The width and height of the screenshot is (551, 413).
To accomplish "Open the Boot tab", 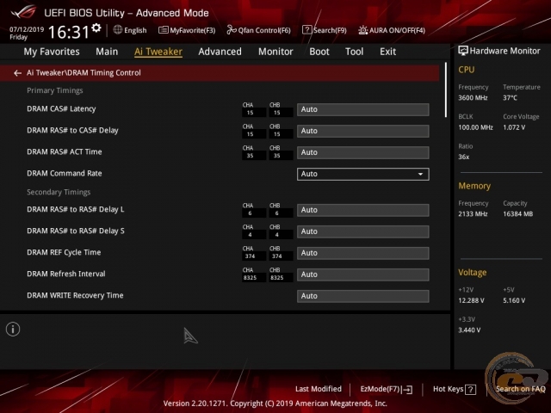I will [x=319, y=52].
